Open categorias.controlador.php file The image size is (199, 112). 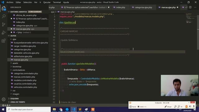(x=26, y=73)
